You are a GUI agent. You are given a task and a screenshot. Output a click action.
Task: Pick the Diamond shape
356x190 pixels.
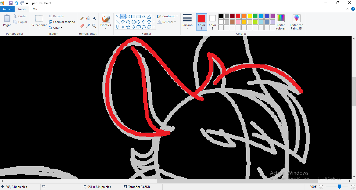123,22
